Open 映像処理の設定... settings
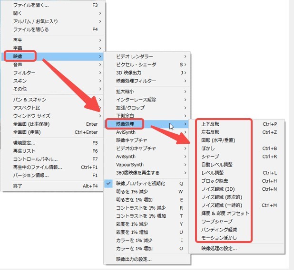 point(237,249)
